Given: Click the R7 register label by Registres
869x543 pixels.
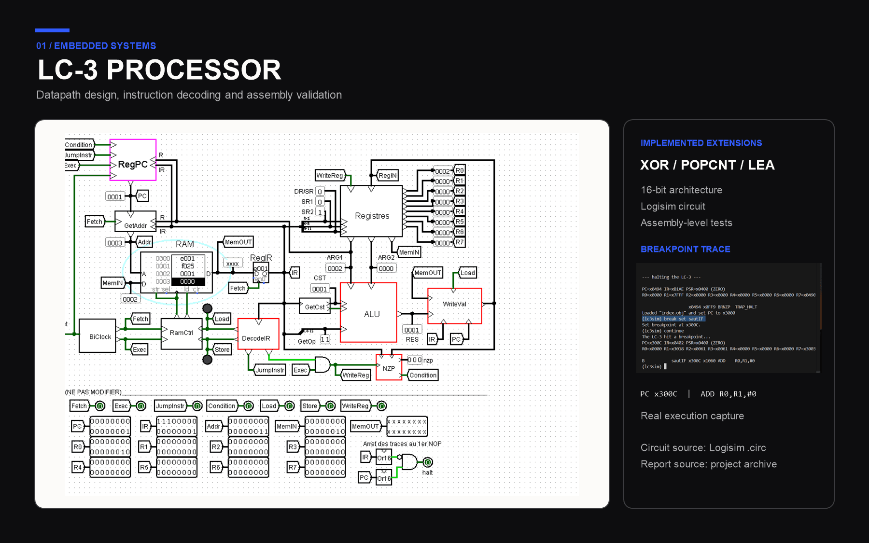Looking at the screenshot, I should point(460,242).
